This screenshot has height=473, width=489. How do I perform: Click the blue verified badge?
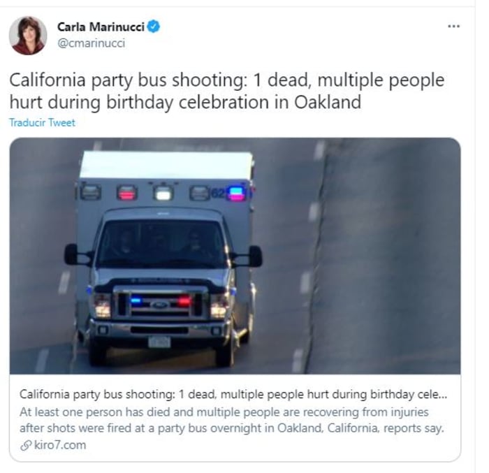click(154, 27)
